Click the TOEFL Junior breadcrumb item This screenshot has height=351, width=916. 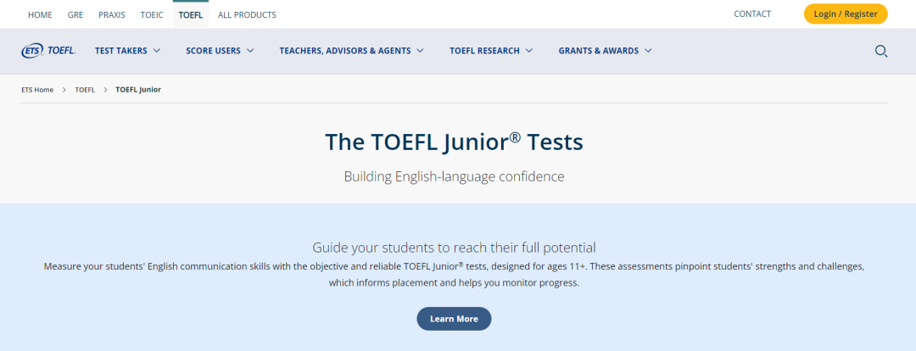point(138,89)
